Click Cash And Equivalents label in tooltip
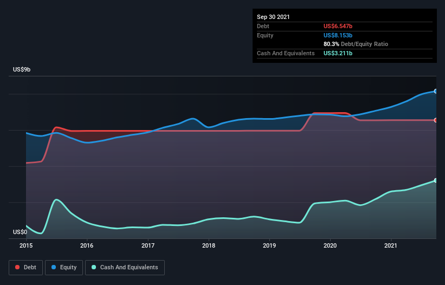 pos(286,53)
